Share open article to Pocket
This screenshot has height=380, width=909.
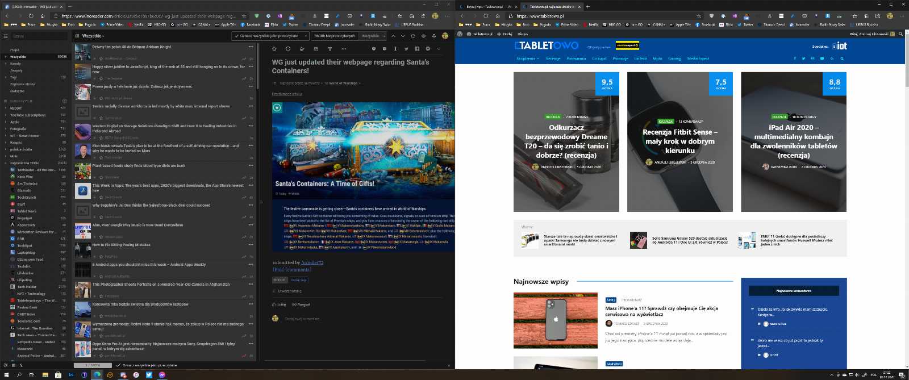374,49
